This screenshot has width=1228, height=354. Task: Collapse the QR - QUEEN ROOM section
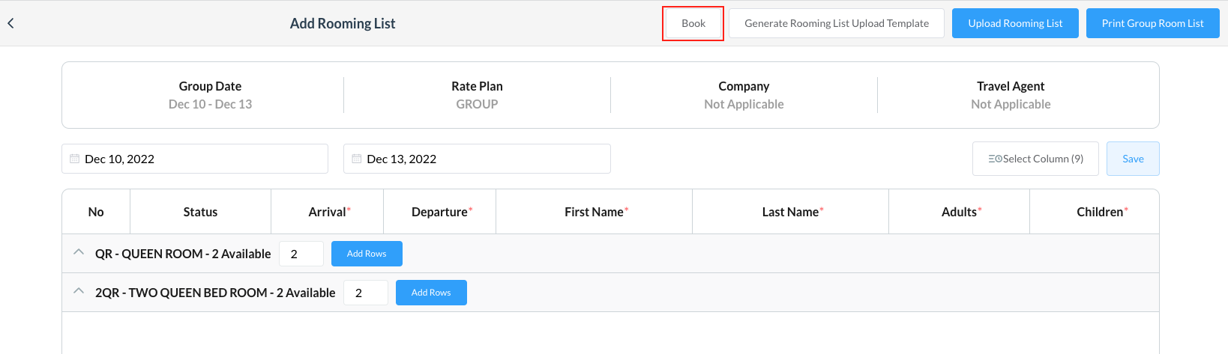(x=79, y=253)
